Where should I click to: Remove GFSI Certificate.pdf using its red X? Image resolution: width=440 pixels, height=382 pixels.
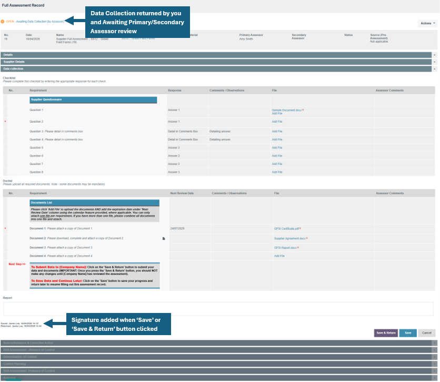300,228
